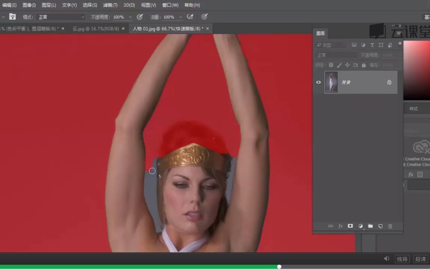Lock all padlock icon in Layers panel
430x269 pixels.
(x=364, y=65)
